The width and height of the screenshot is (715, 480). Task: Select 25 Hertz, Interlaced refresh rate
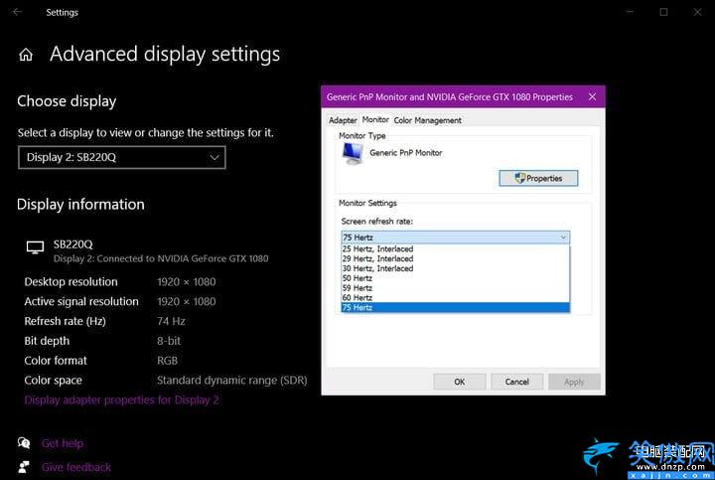(x=455, y=248)
